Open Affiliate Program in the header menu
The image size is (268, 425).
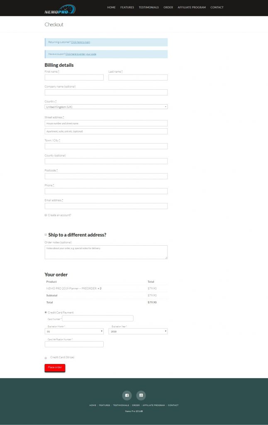192,7
